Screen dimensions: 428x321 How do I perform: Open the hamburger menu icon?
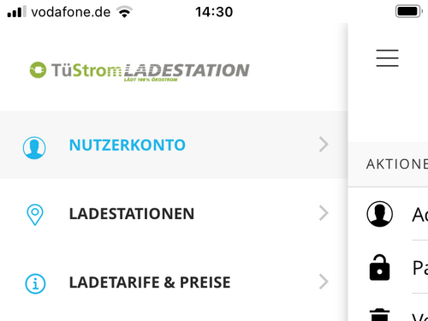pos(387,58)
